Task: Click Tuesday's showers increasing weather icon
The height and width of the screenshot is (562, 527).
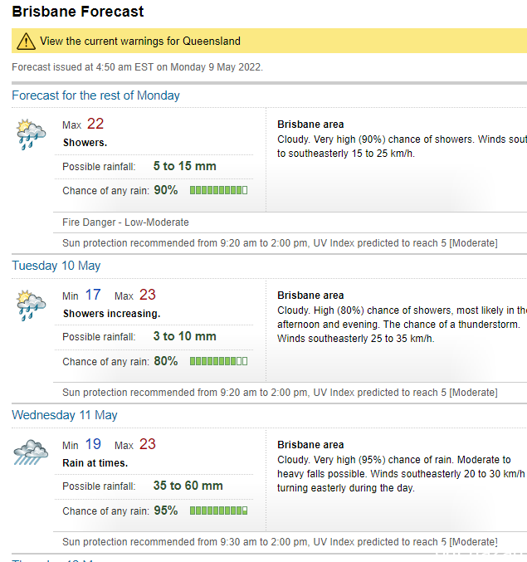Action: click(x=31, y=305)
